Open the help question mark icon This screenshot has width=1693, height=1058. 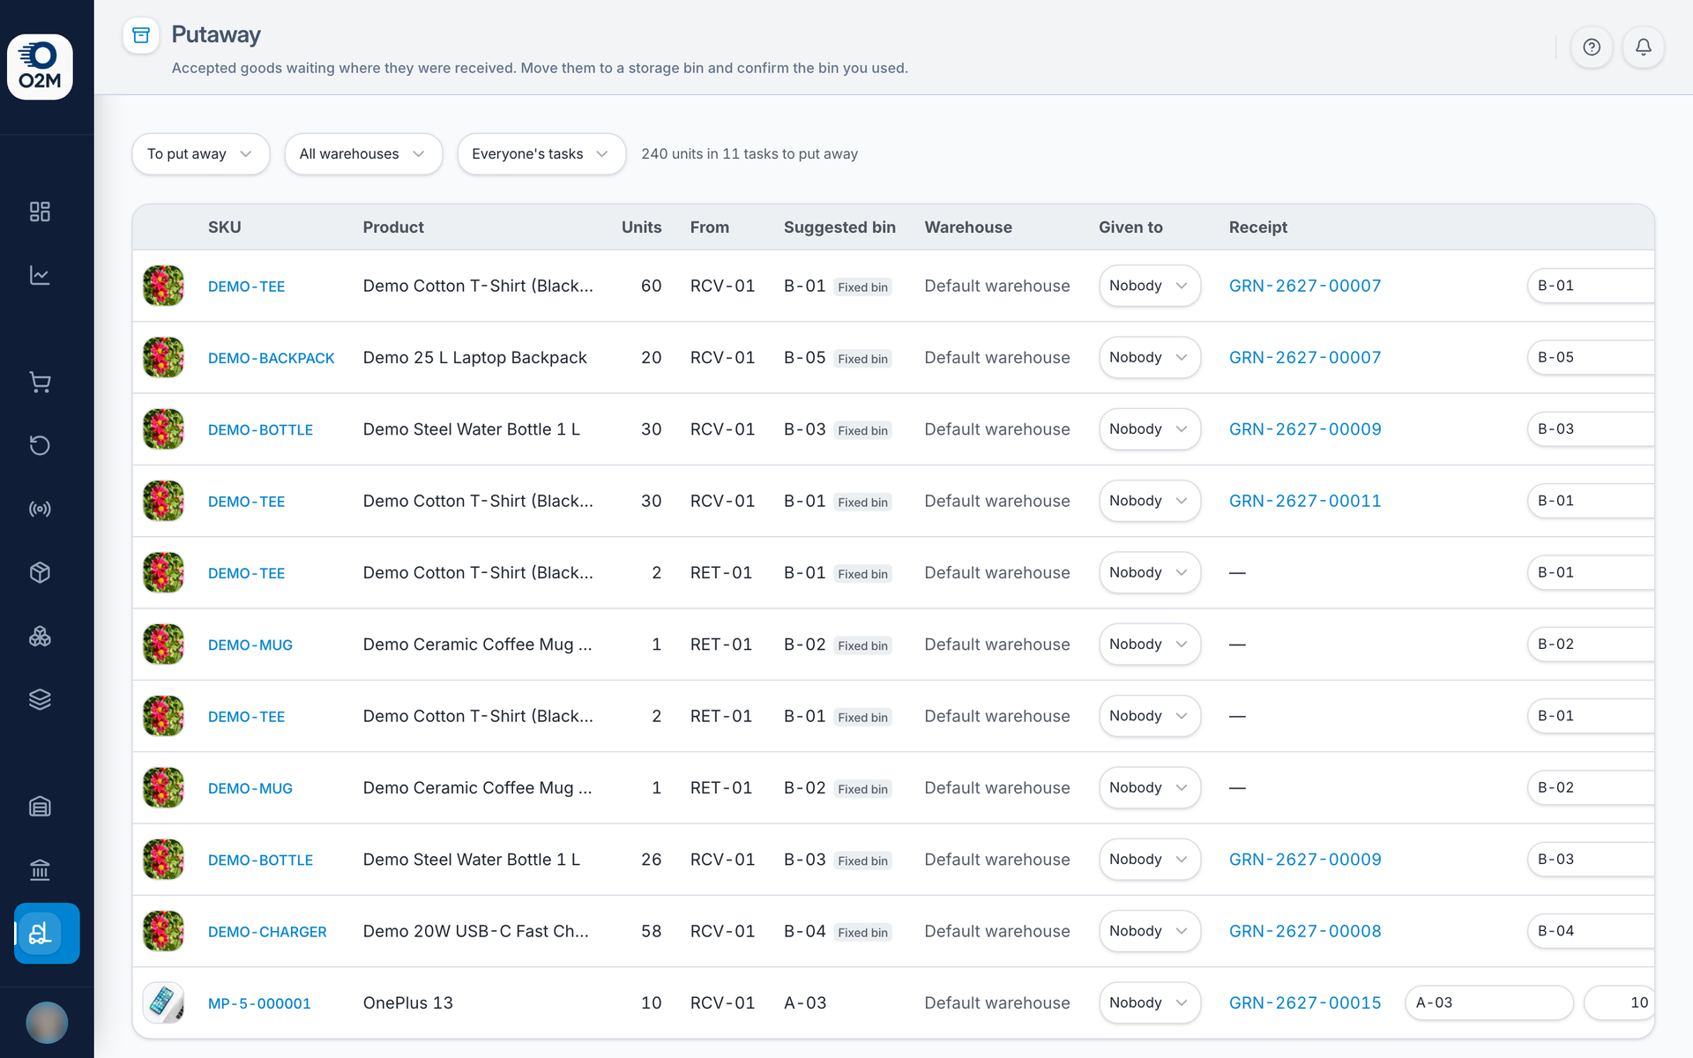pyautogui.click(x=1592, y=47)
